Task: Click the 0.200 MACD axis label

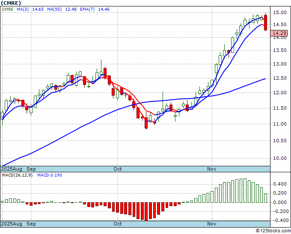Action: click(280, 193)
